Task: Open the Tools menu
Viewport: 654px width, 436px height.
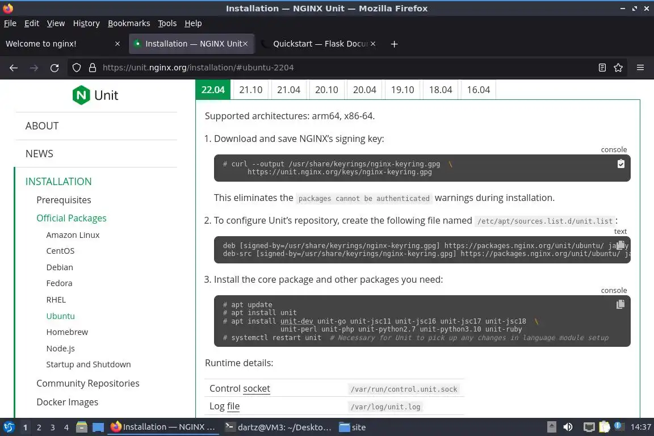Action: click(167, 23)
